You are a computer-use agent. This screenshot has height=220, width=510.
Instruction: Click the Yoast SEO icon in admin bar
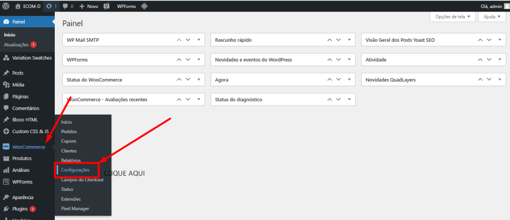click(107, 6)
